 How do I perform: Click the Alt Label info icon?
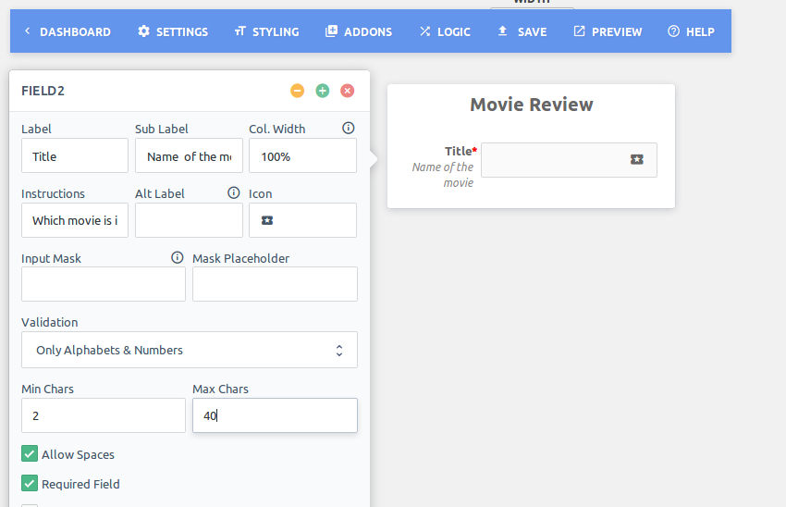[234, 193]
